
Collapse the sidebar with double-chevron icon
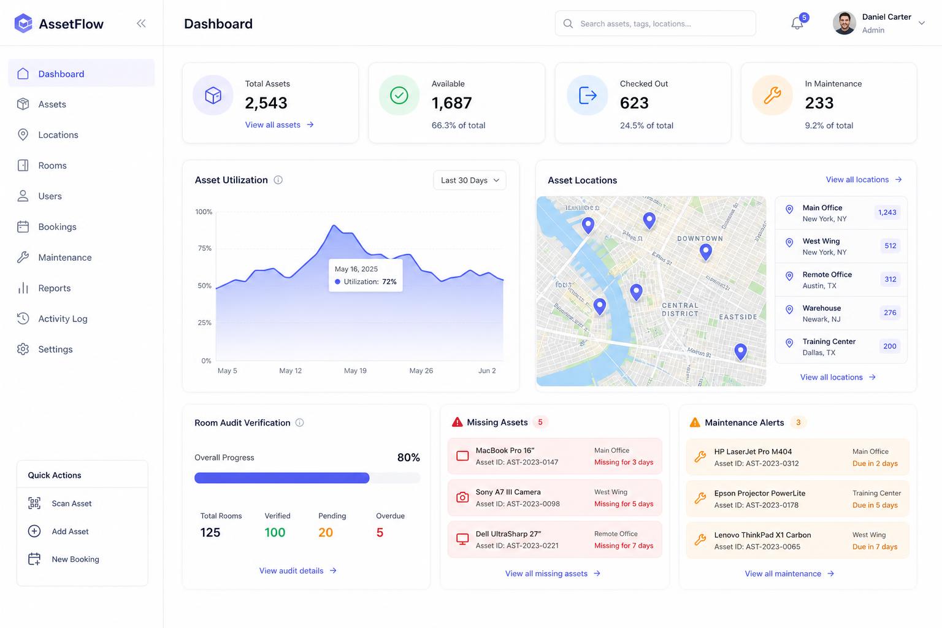tap(141, 23)
